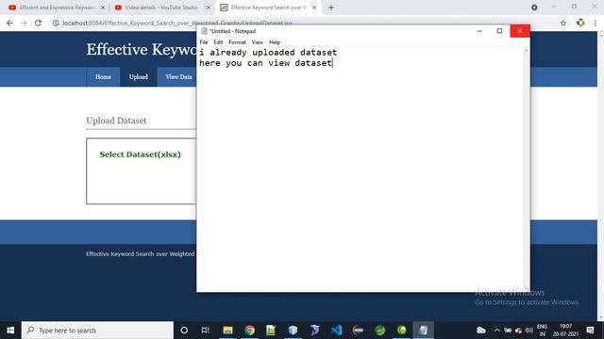Click the active Notepad taskbar icon
604x339 pixels.
[423, 331]
